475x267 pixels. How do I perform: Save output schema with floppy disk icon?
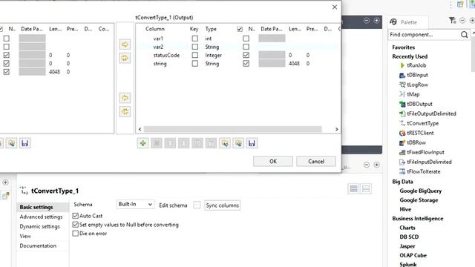tap(252, 143)
